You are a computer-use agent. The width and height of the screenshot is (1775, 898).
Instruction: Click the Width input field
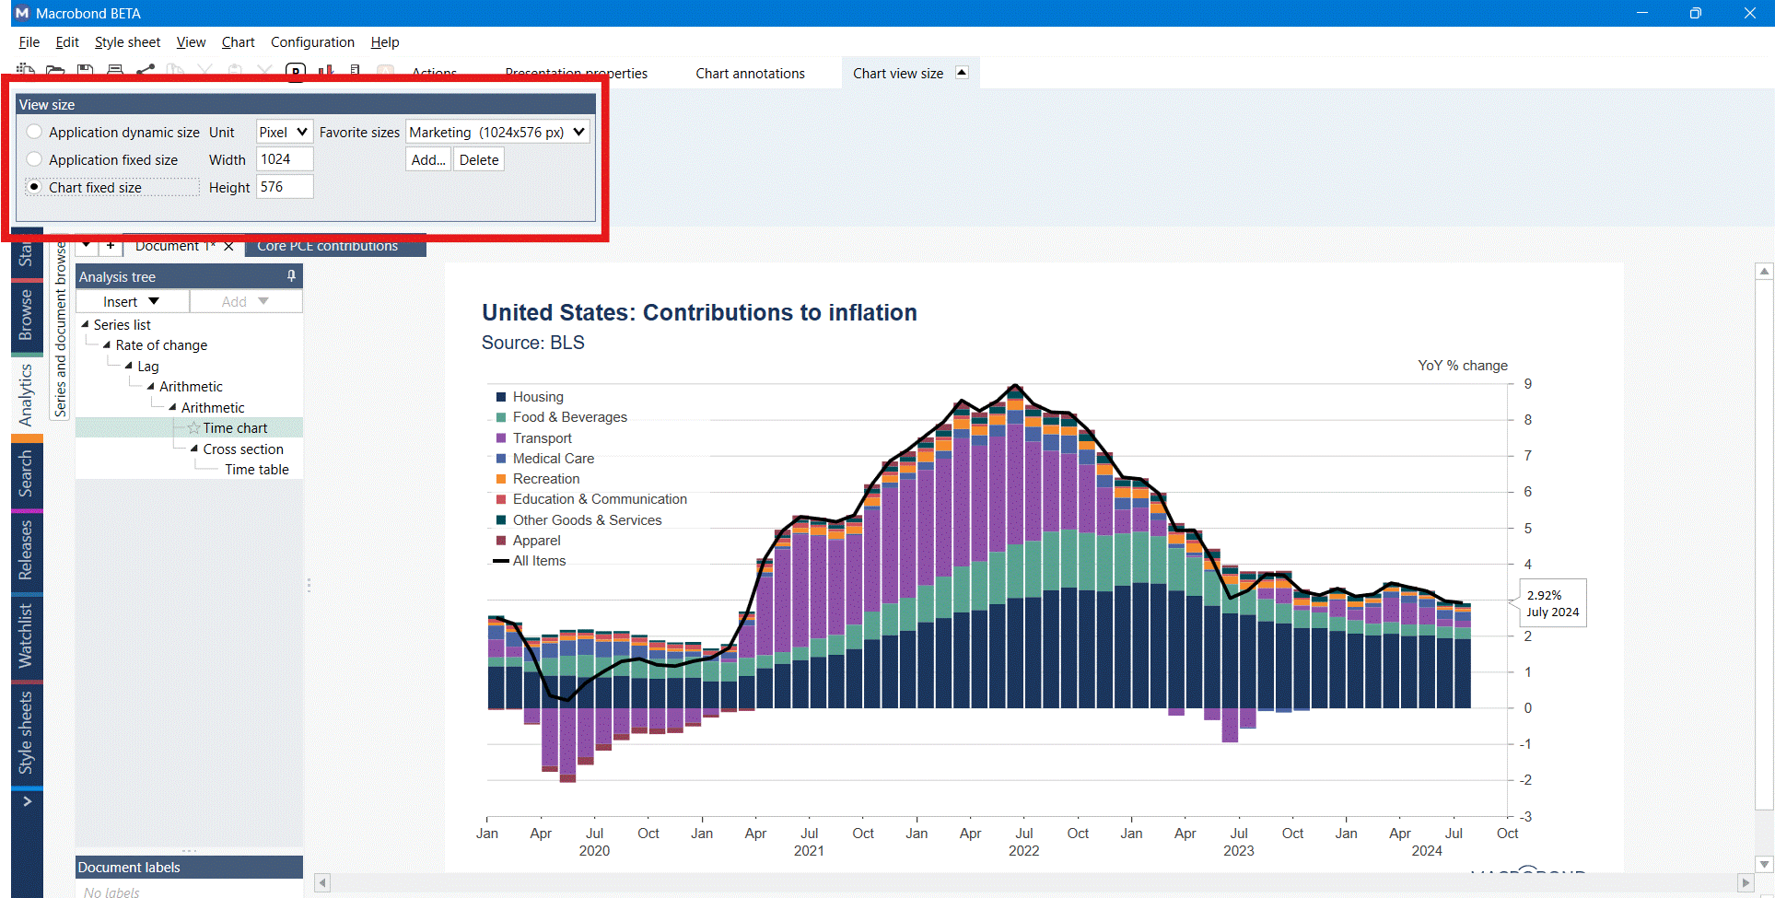284,159
